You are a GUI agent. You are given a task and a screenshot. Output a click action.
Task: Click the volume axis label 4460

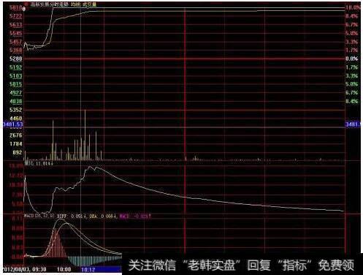(x=15, y=118)
